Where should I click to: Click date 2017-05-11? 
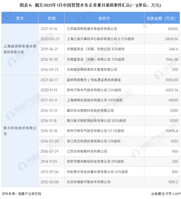pos(49,100)
